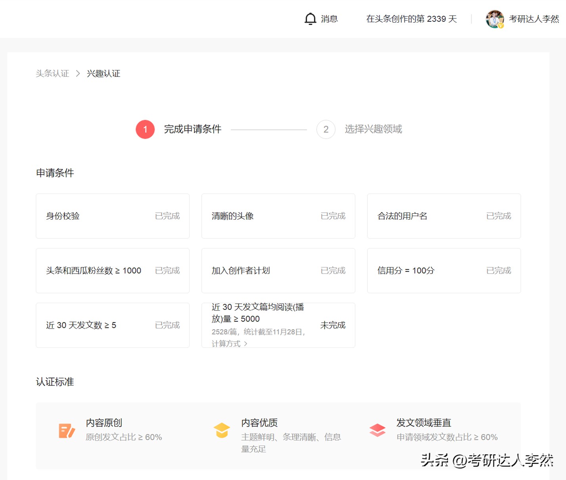Click the 兴趣认证 breadcrumb item
Image resolution: width=566 pixels, height=480 pixels.
(x=103, y=73)
